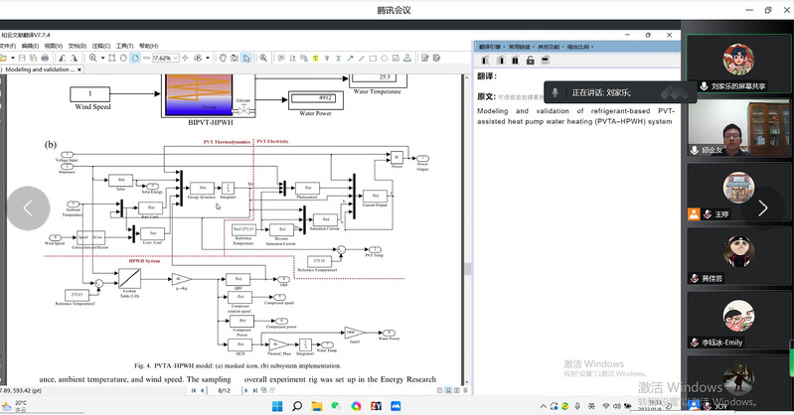Select the arrow annotation tool

pos(350,59)
